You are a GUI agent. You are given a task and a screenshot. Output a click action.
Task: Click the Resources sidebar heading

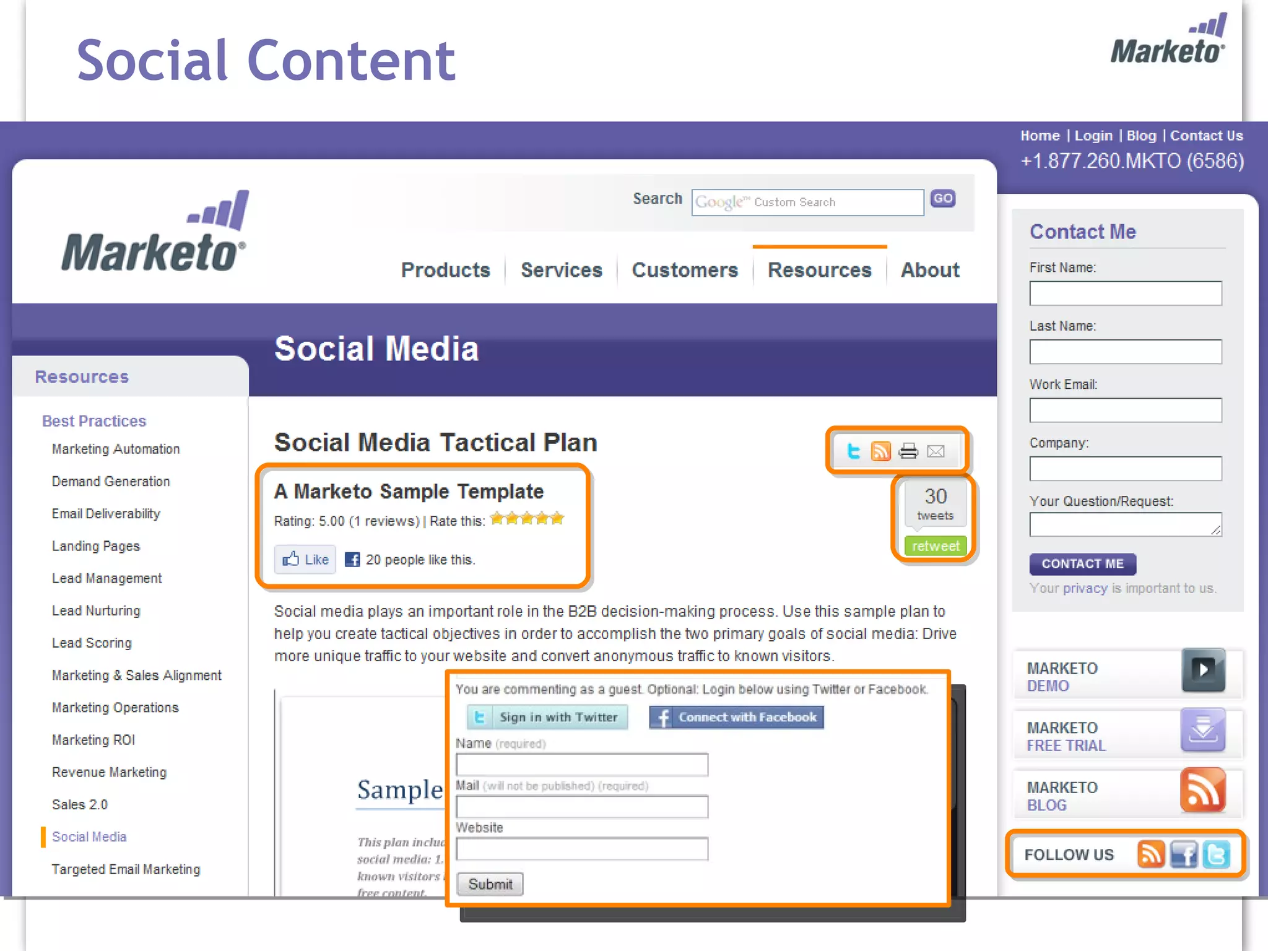[x=82, y=376]
